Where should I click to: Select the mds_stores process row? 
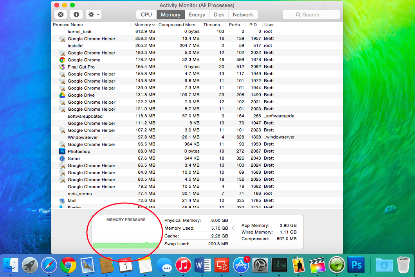point(197,193)
